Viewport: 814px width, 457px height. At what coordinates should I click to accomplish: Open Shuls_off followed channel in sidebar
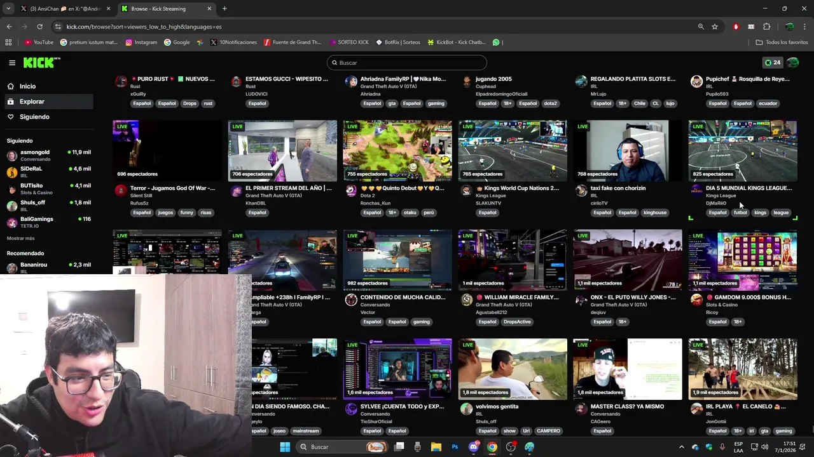[48, 206]
